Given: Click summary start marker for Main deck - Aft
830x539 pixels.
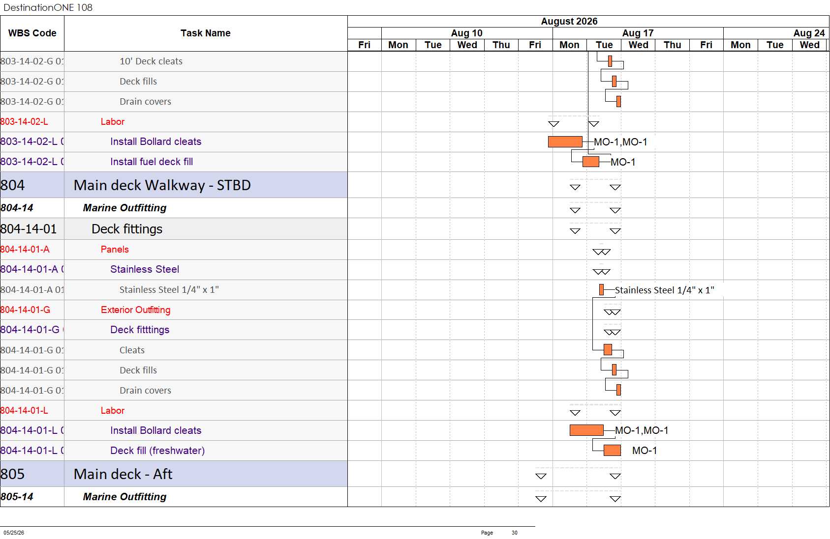Looking at the screenshot, I should coord(541,476).
